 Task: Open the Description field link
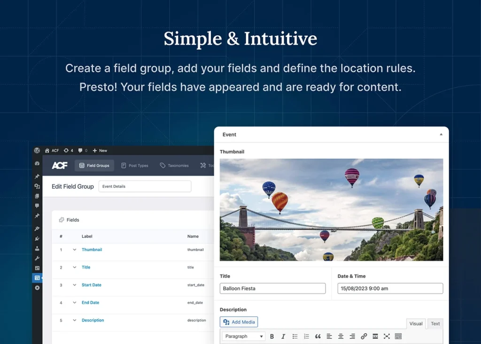click(93, 321)
